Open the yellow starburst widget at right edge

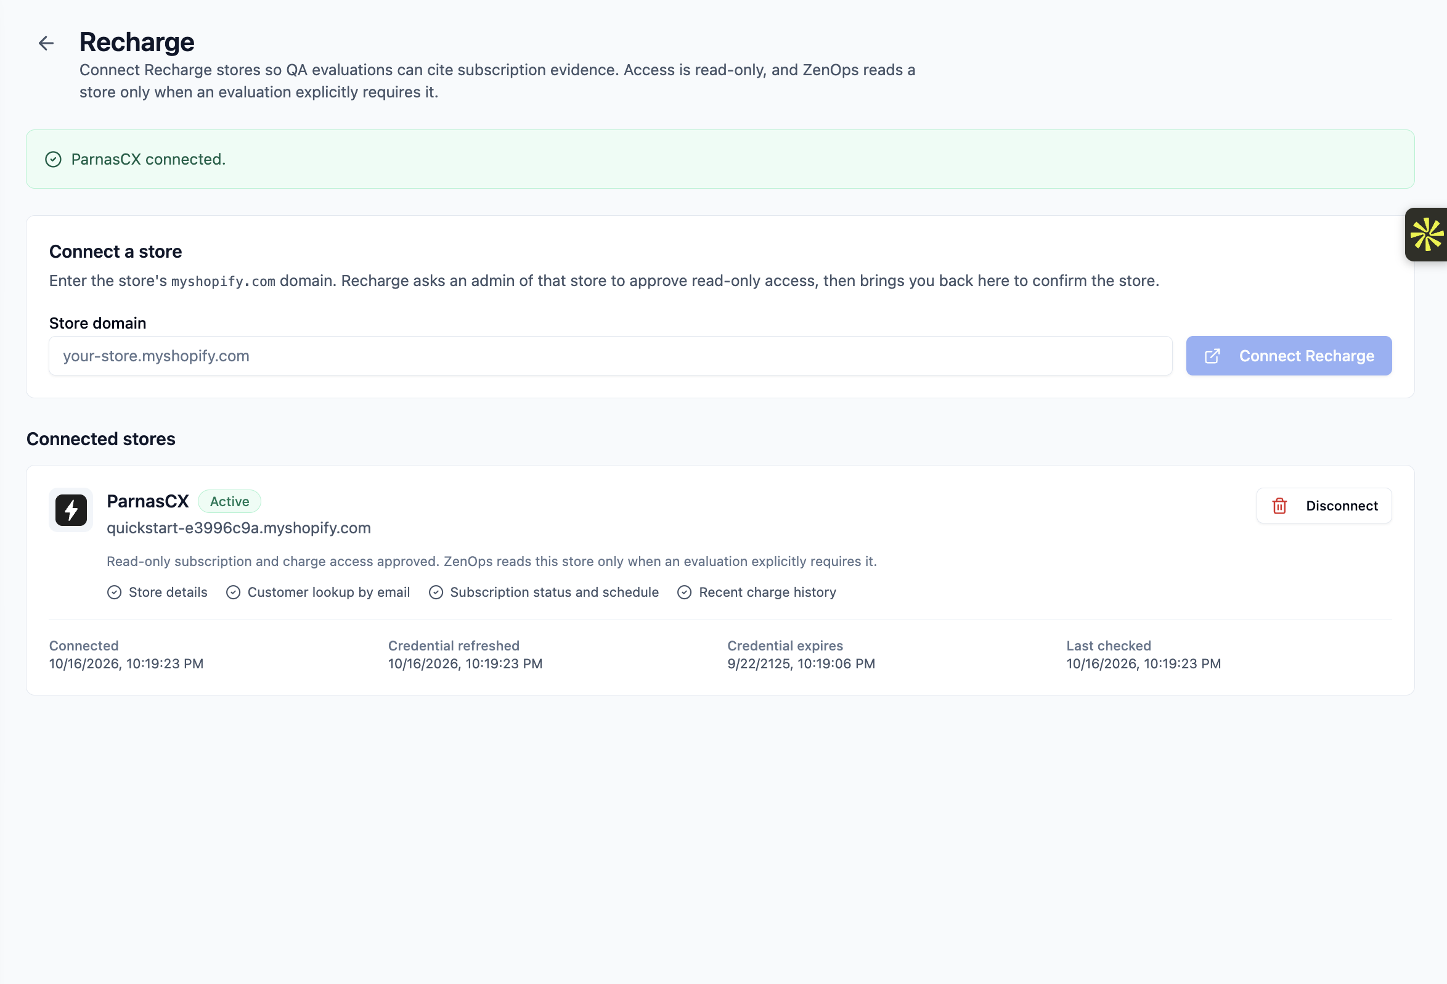click(1427, 234)
